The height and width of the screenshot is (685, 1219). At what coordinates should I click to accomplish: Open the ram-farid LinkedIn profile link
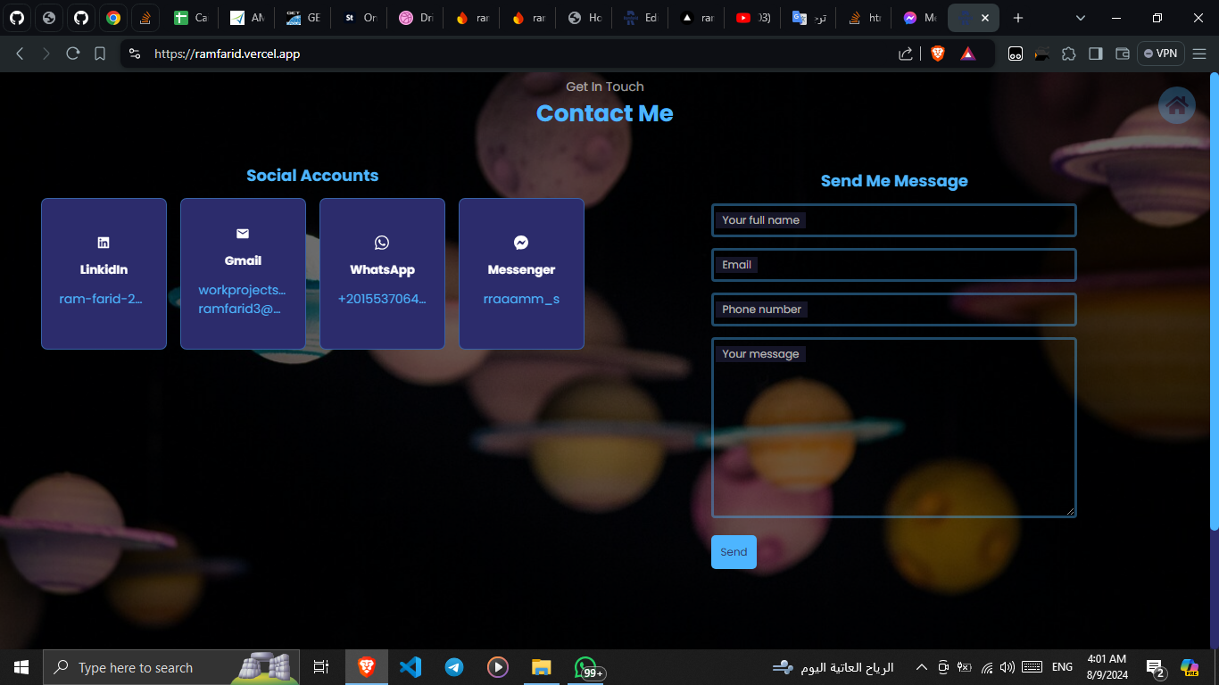(101, 299)
